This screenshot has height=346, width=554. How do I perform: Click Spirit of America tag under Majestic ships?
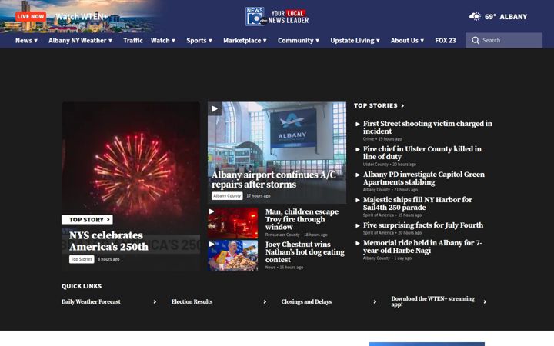pyautogui.click(x=378, y=215)
